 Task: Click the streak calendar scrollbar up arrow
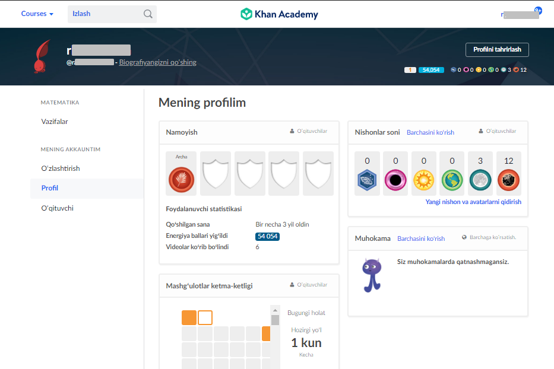tap(275, 310)
